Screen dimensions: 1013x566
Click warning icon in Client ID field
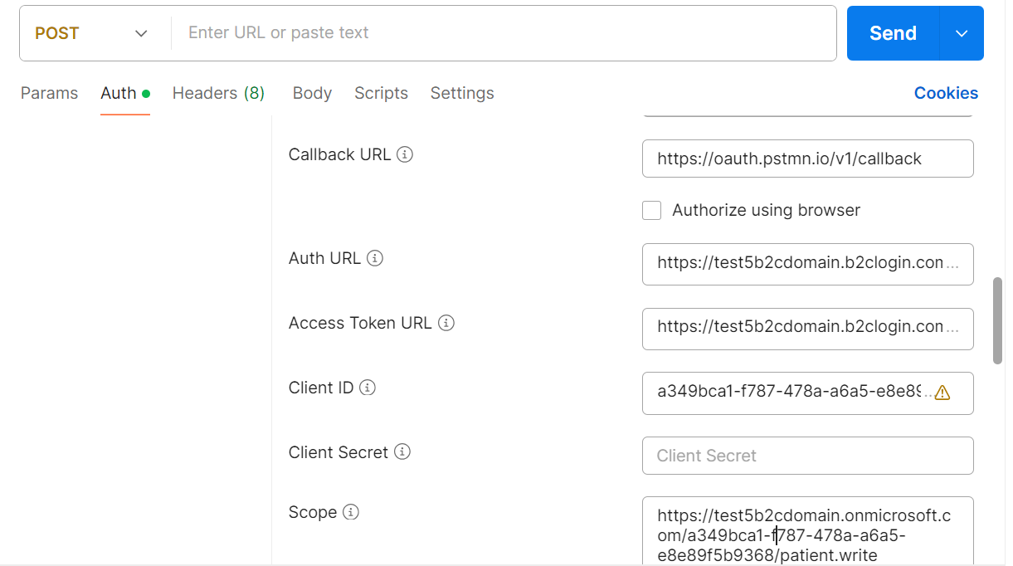pos(942,393)
